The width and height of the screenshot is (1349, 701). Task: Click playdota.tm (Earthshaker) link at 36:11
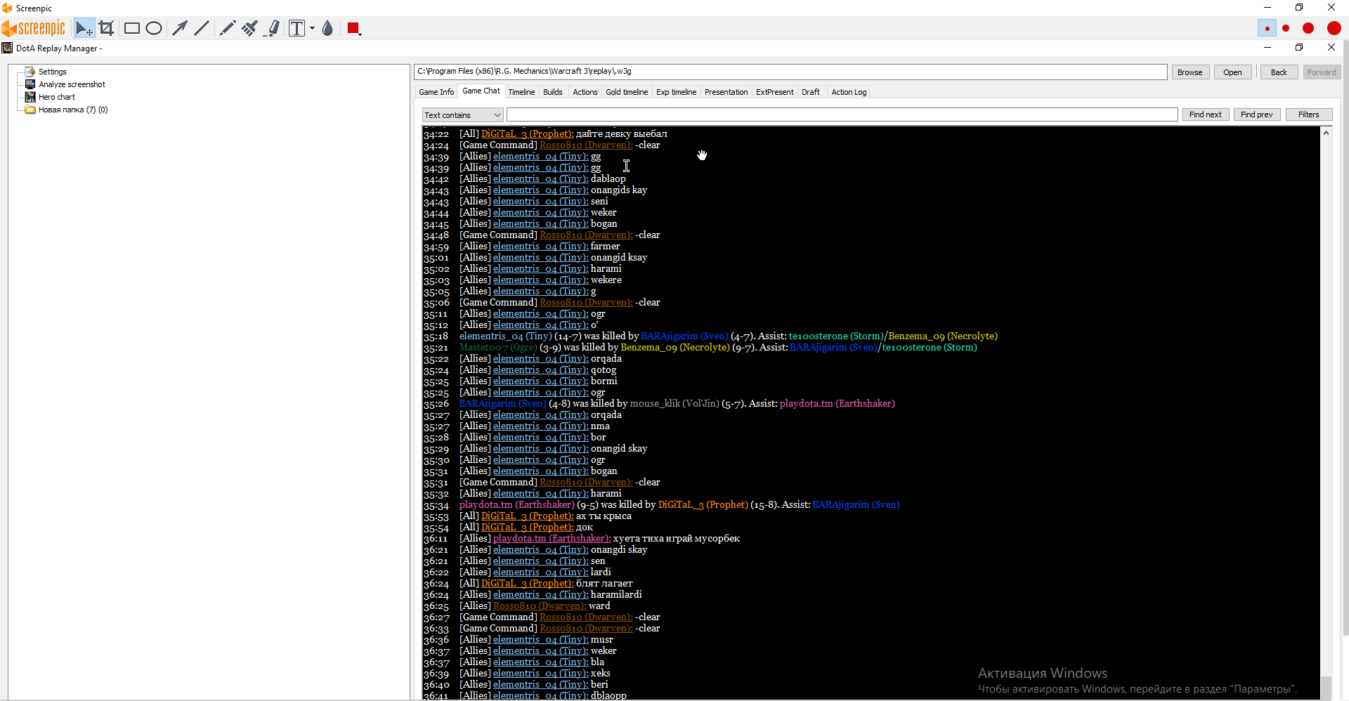[x=552, y=538]
